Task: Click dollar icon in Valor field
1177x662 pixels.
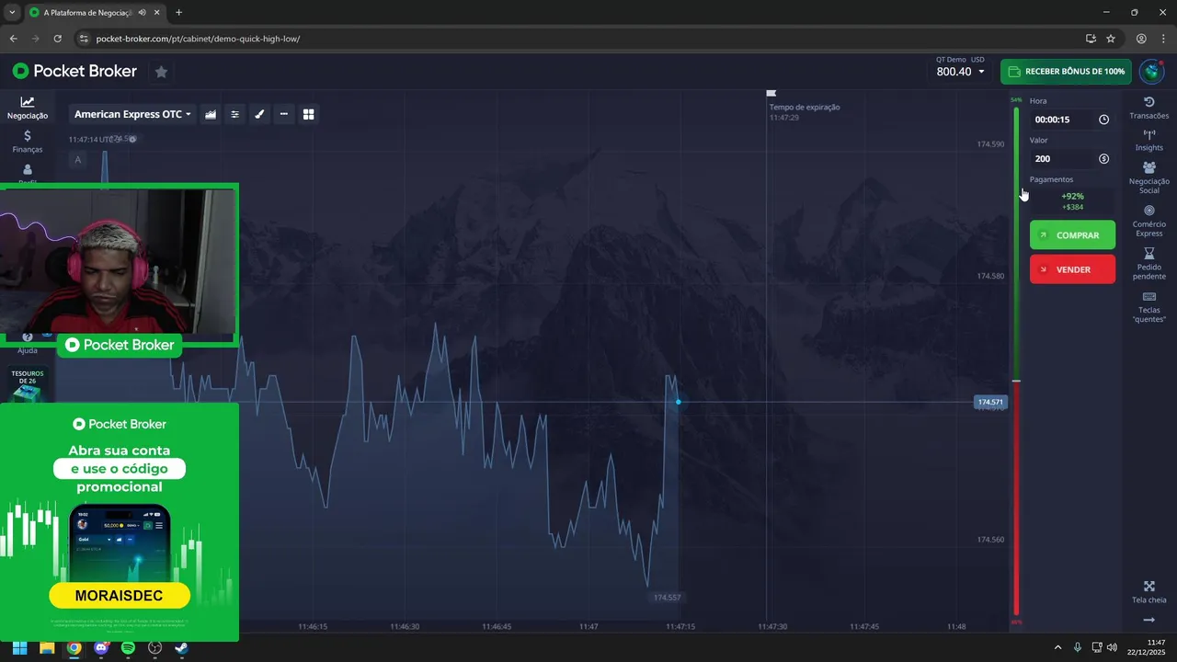Action: point(1103,159)
